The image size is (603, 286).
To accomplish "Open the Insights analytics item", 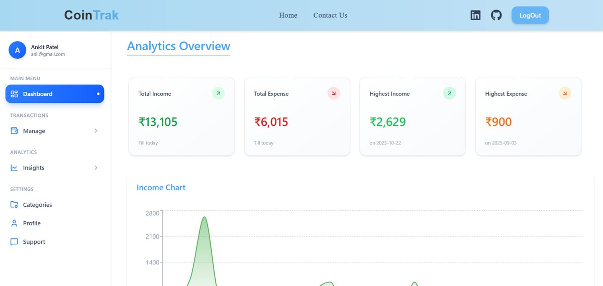I will point(55,168).
